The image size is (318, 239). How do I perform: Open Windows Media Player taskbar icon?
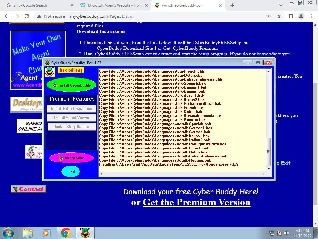click(46, 233)
